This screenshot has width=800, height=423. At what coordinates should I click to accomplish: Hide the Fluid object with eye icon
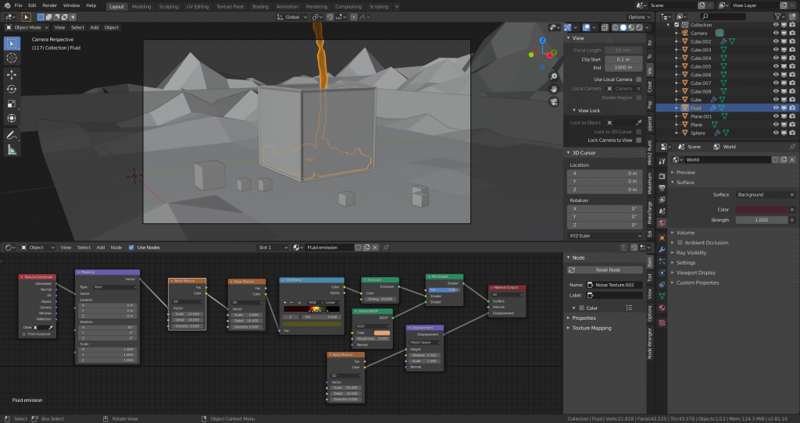tap(776, 108)
